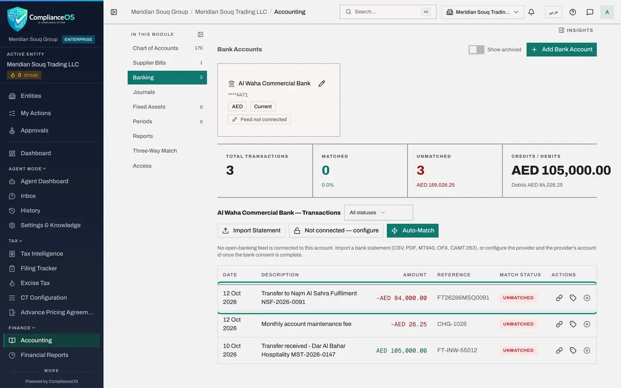This screenshot has width=621, height=388.
Task: Open the notifications bell
Action: pos(531,12)
